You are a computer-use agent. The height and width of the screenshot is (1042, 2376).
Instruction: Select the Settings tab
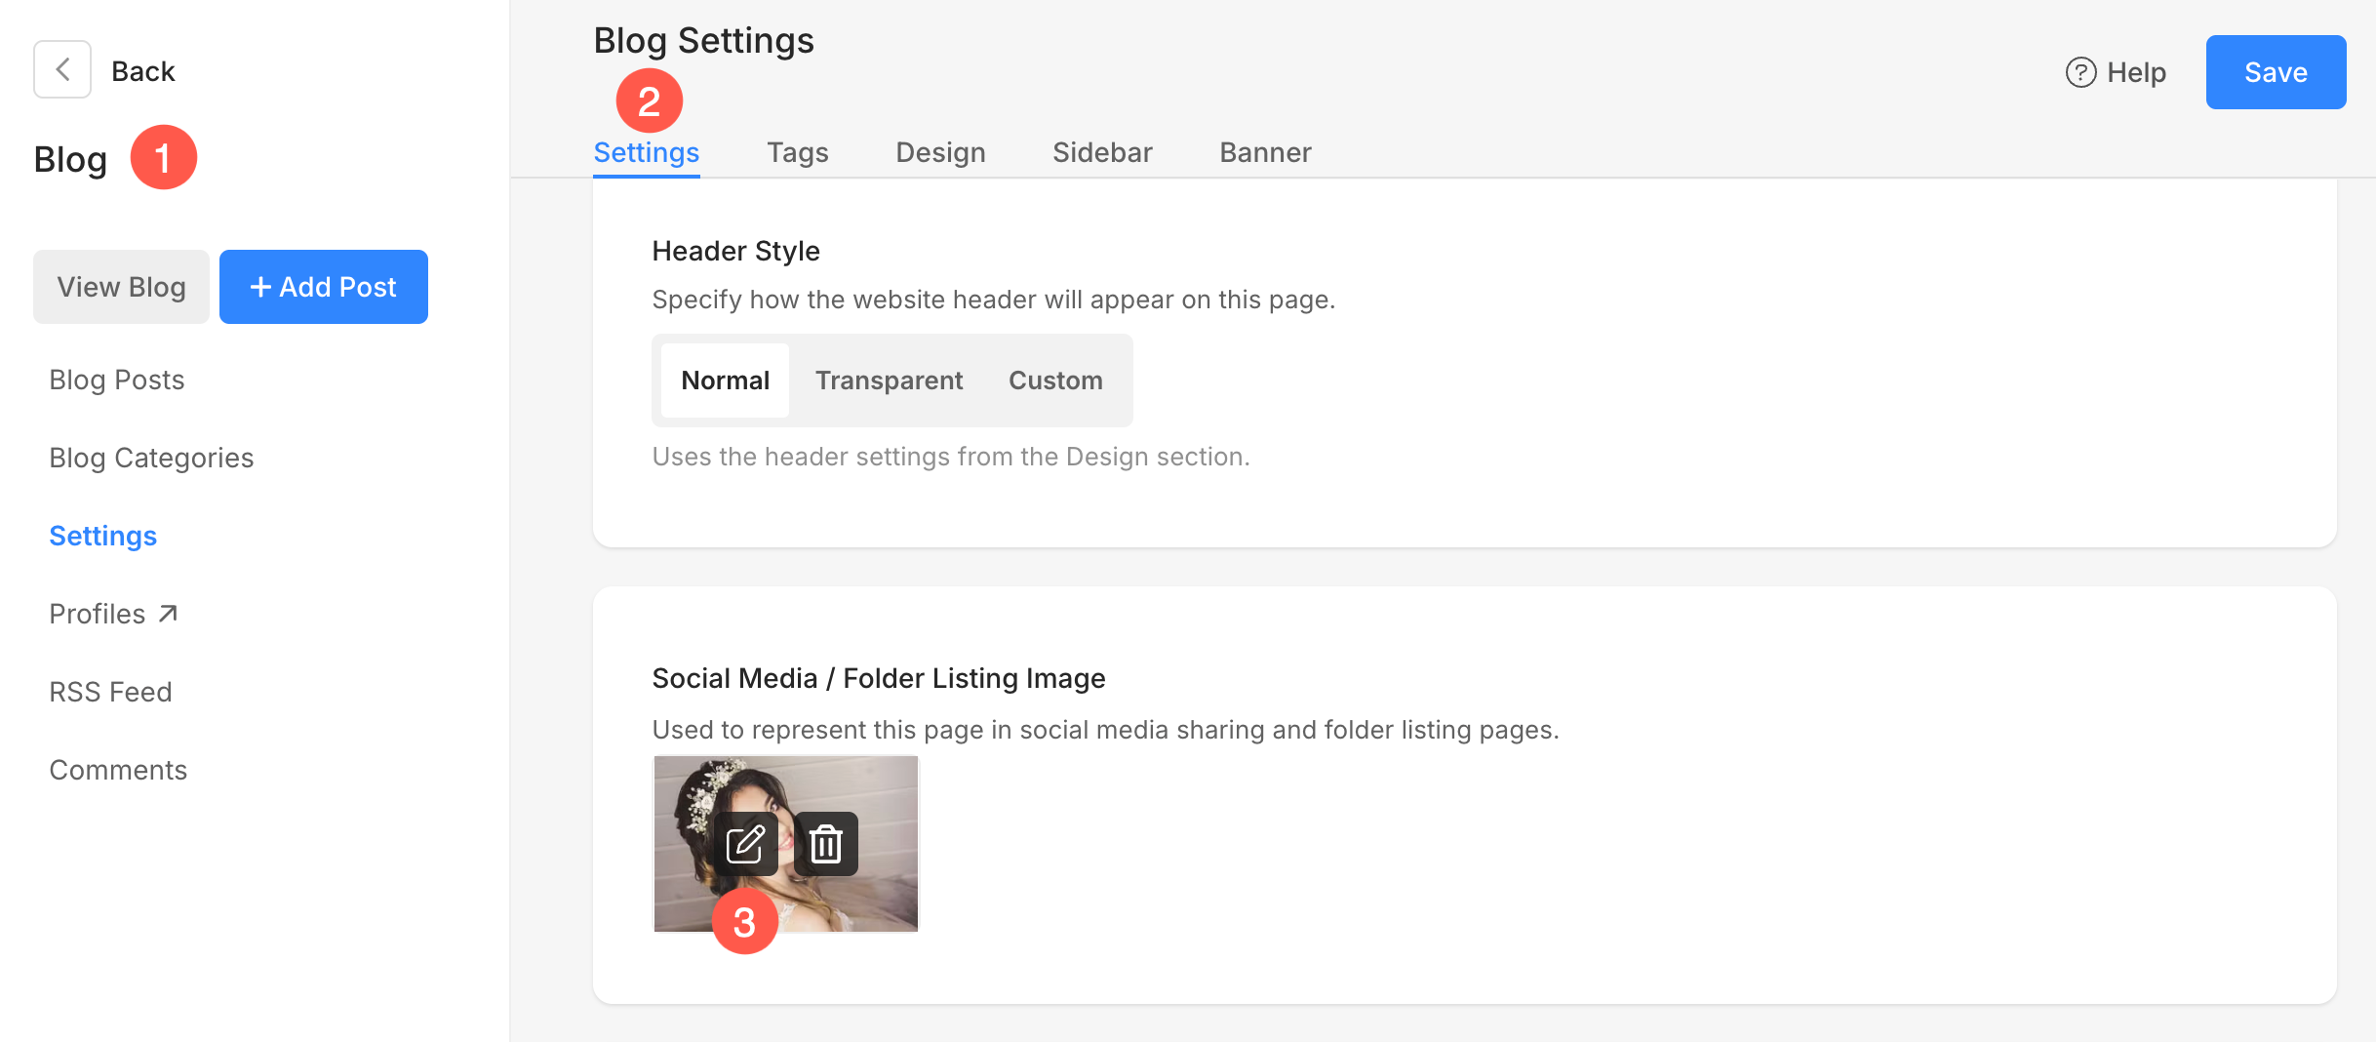[x=646, y=152]
